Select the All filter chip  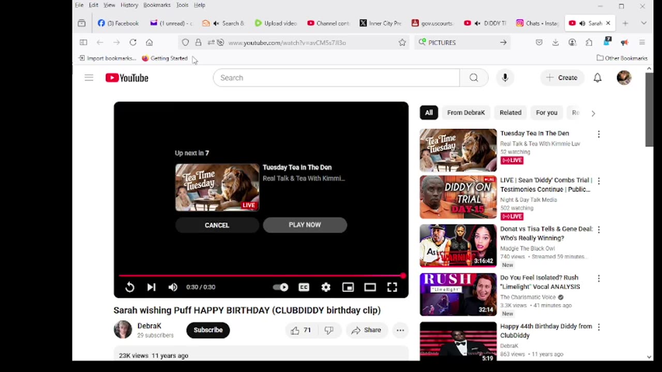(429, 113)
